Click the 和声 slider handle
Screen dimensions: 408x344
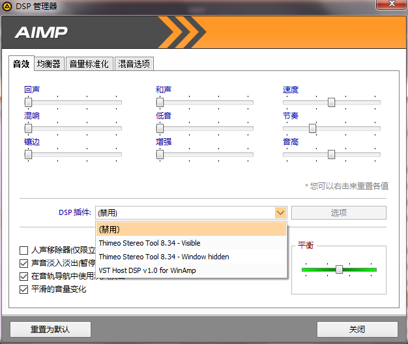[x=160, y=102]
